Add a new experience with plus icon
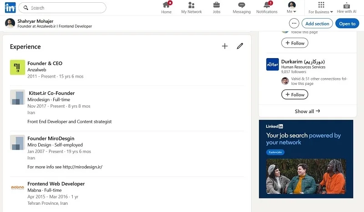Image resolution: width=364 pixels, height=212 pixels. (225, 46)
